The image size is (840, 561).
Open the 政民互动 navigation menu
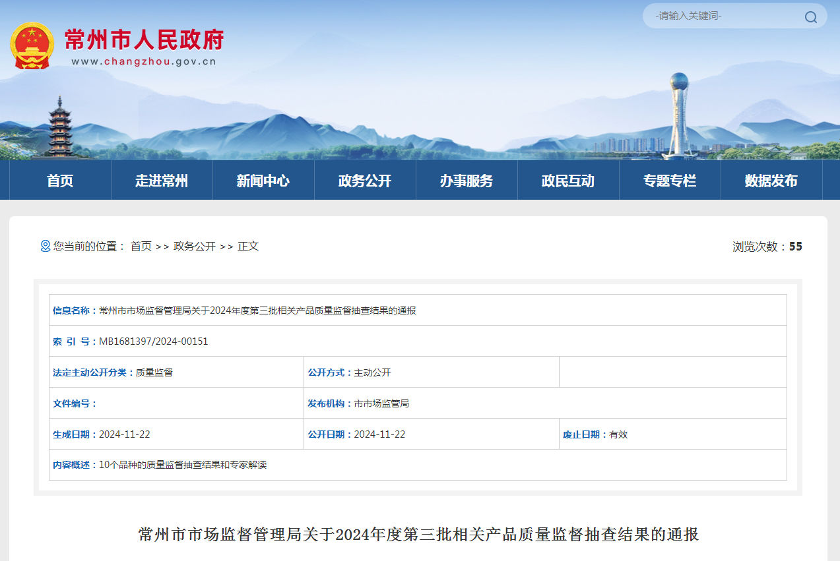568,181
